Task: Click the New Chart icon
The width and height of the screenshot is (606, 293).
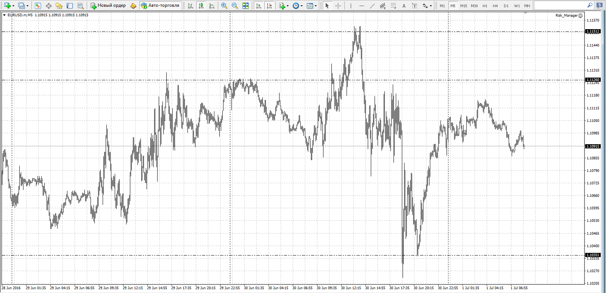Action: pyautogui.click(x=7, y=6)
